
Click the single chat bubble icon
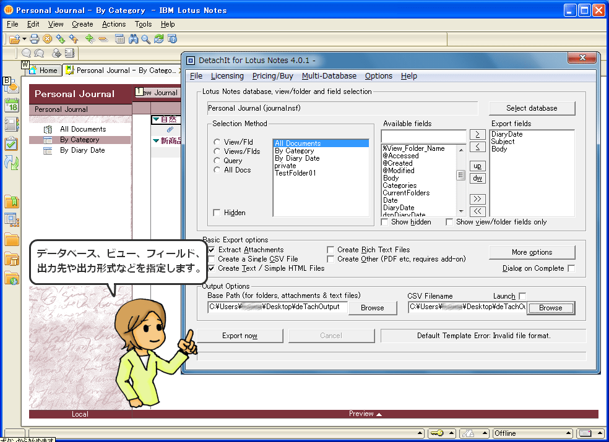coord(26,53)
